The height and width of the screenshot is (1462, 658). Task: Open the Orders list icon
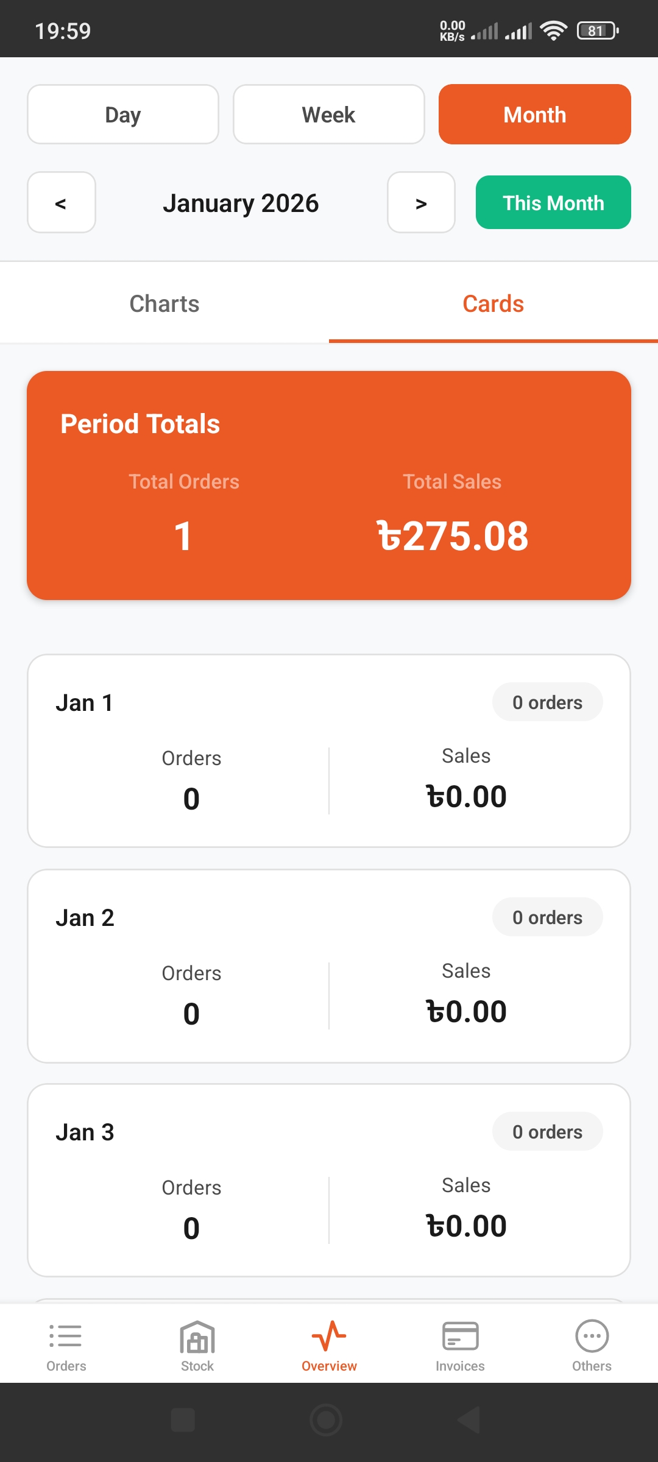[x=66, y=1337]
